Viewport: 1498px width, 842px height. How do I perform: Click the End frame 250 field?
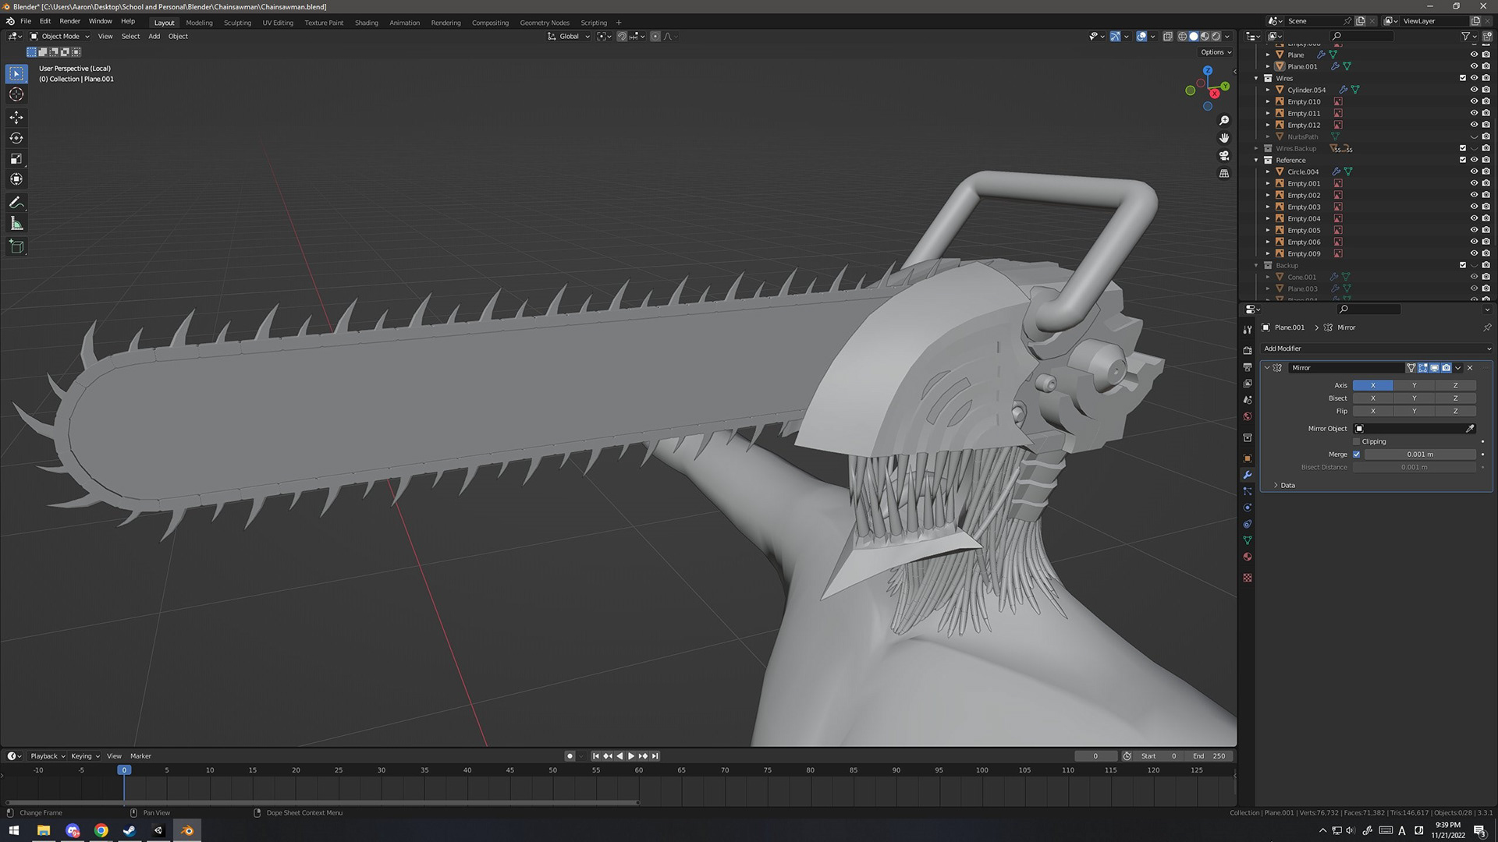click(1209, 756)
